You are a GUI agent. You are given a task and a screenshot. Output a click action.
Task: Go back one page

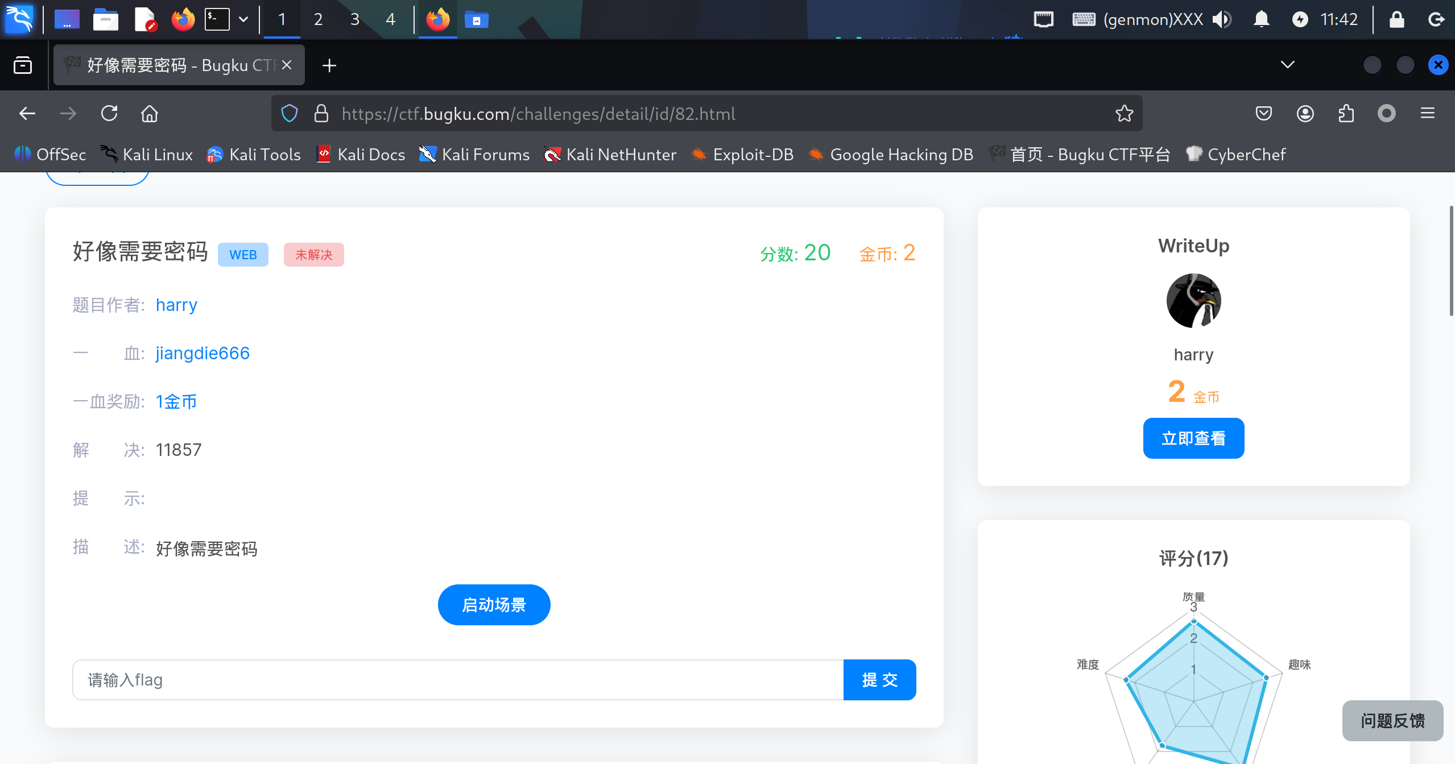[27, 114]
